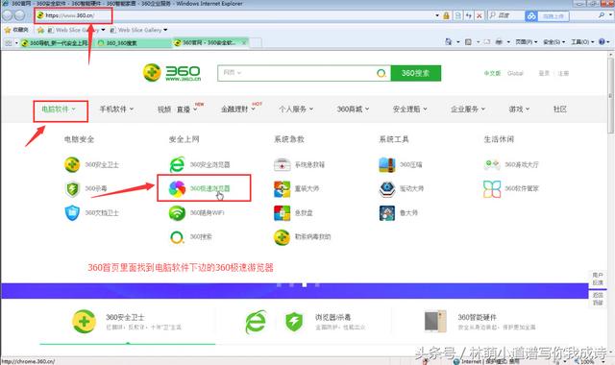The height and width of the screenshot is (365, 615).
Task: Open the 系统急救箱 first-aid kit icon
Action: point(282,164)
